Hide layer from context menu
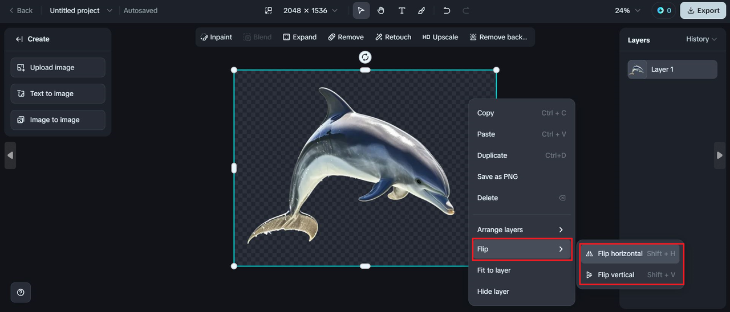Viewport: 730px width, 312px height. tap(493, 292)
